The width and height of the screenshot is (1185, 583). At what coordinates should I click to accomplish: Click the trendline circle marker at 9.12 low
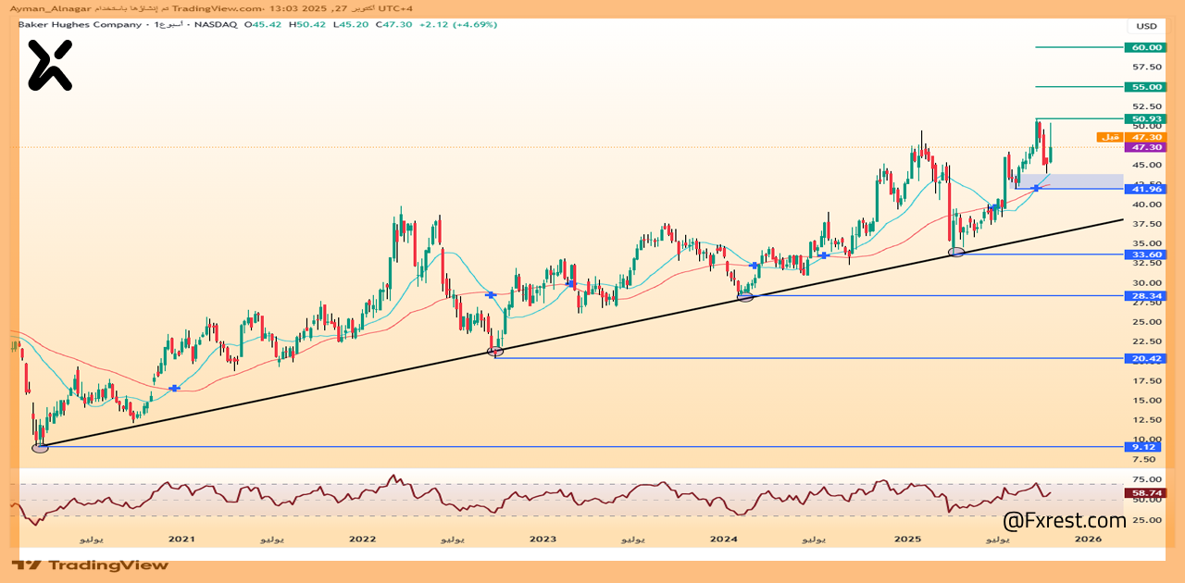click(40, 448)
